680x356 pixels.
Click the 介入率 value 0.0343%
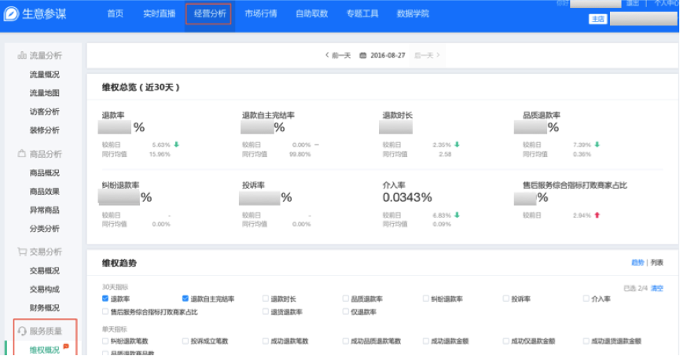tap(407, 198)
